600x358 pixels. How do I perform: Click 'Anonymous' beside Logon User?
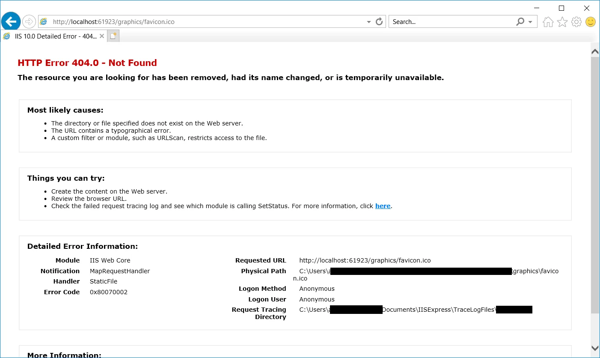click(x=317, y=299)
